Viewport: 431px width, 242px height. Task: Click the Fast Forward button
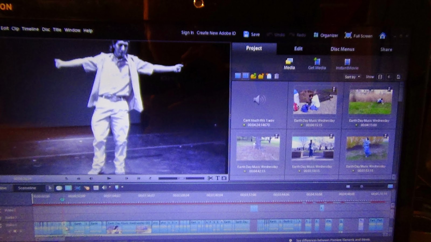(x=139, y=178)
